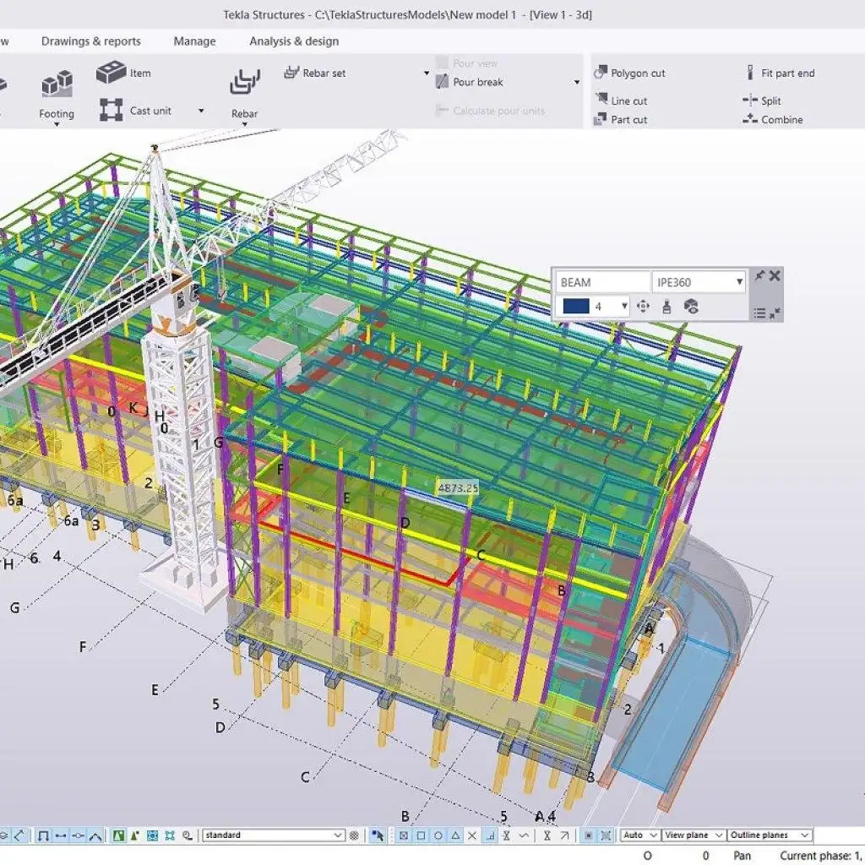Click the magnifier icon in bottom toolbar

click(188, 835)
